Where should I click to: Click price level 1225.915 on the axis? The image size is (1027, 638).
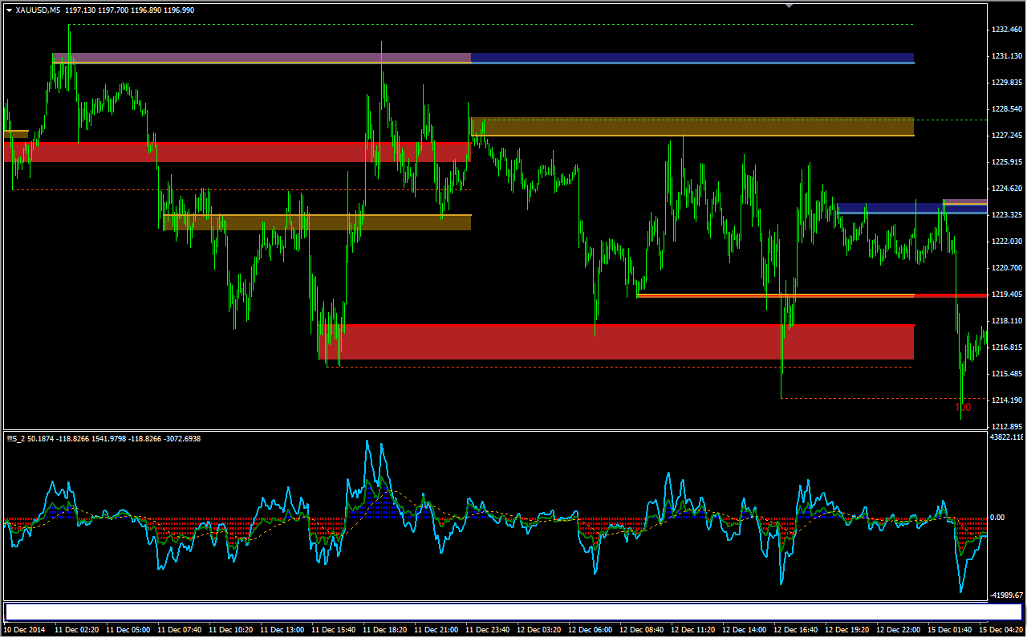pyautogui.click(x=1006, y=162)
